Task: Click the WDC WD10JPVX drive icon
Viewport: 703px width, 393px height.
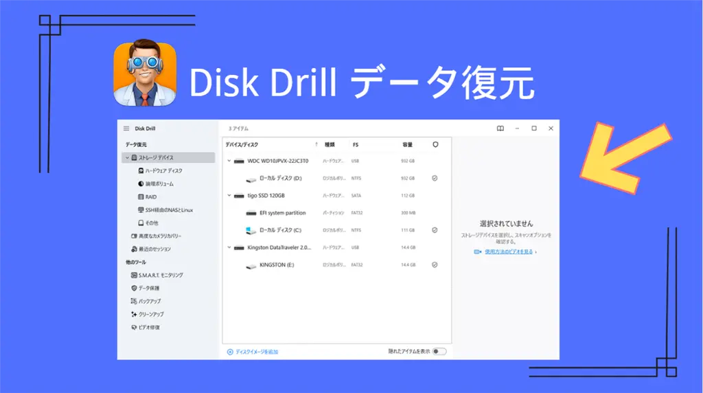Action: 239,161
